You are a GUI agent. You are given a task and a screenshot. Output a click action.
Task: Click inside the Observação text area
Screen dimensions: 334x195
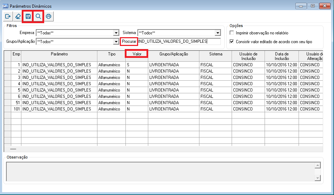pyautogui.click(x=161, y=172)
